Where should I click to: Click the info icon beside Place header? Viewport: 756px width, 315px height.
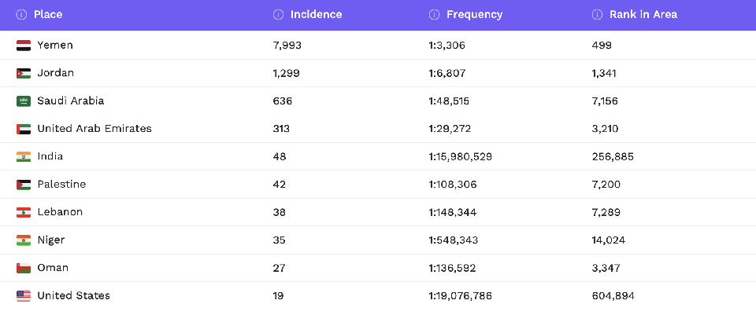pyautogui.click(x=21, y=15)
